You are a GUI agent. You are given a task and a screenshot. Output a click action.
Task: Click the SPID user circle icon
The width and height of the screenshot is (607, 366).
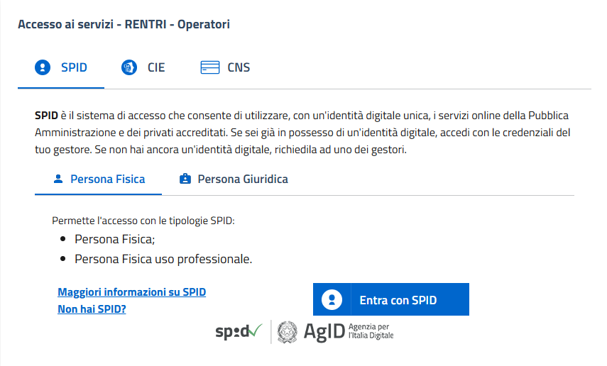point(43,67)
